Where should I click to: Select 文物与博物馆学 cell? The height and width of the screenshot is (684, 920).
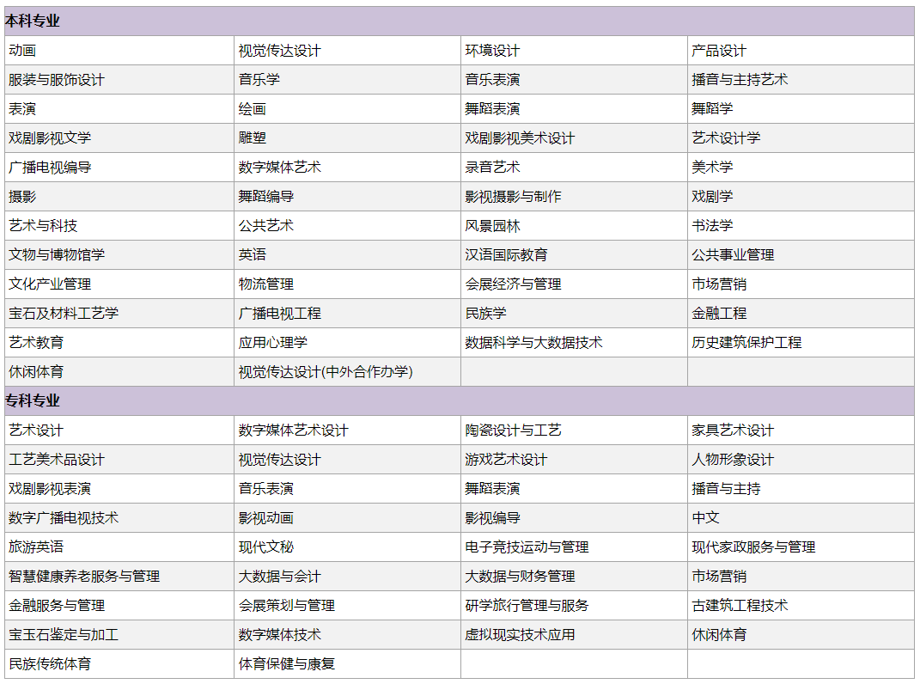coord(119,255)
